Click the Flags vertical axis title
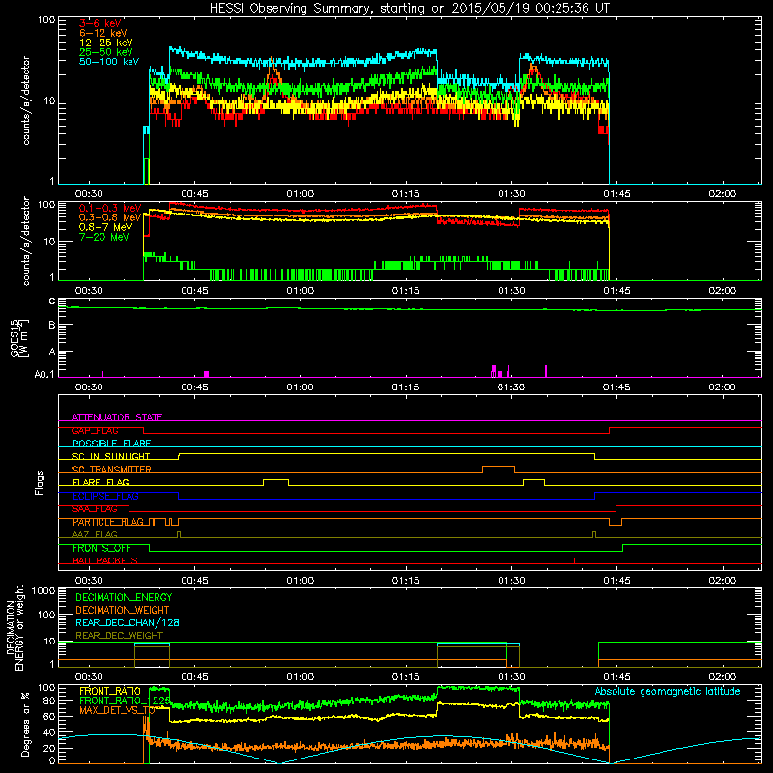 coord(40,482)
